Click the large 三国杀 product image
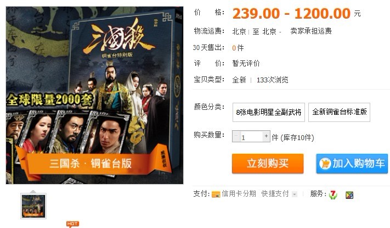 pyautogui.click(x=94, y=95)
